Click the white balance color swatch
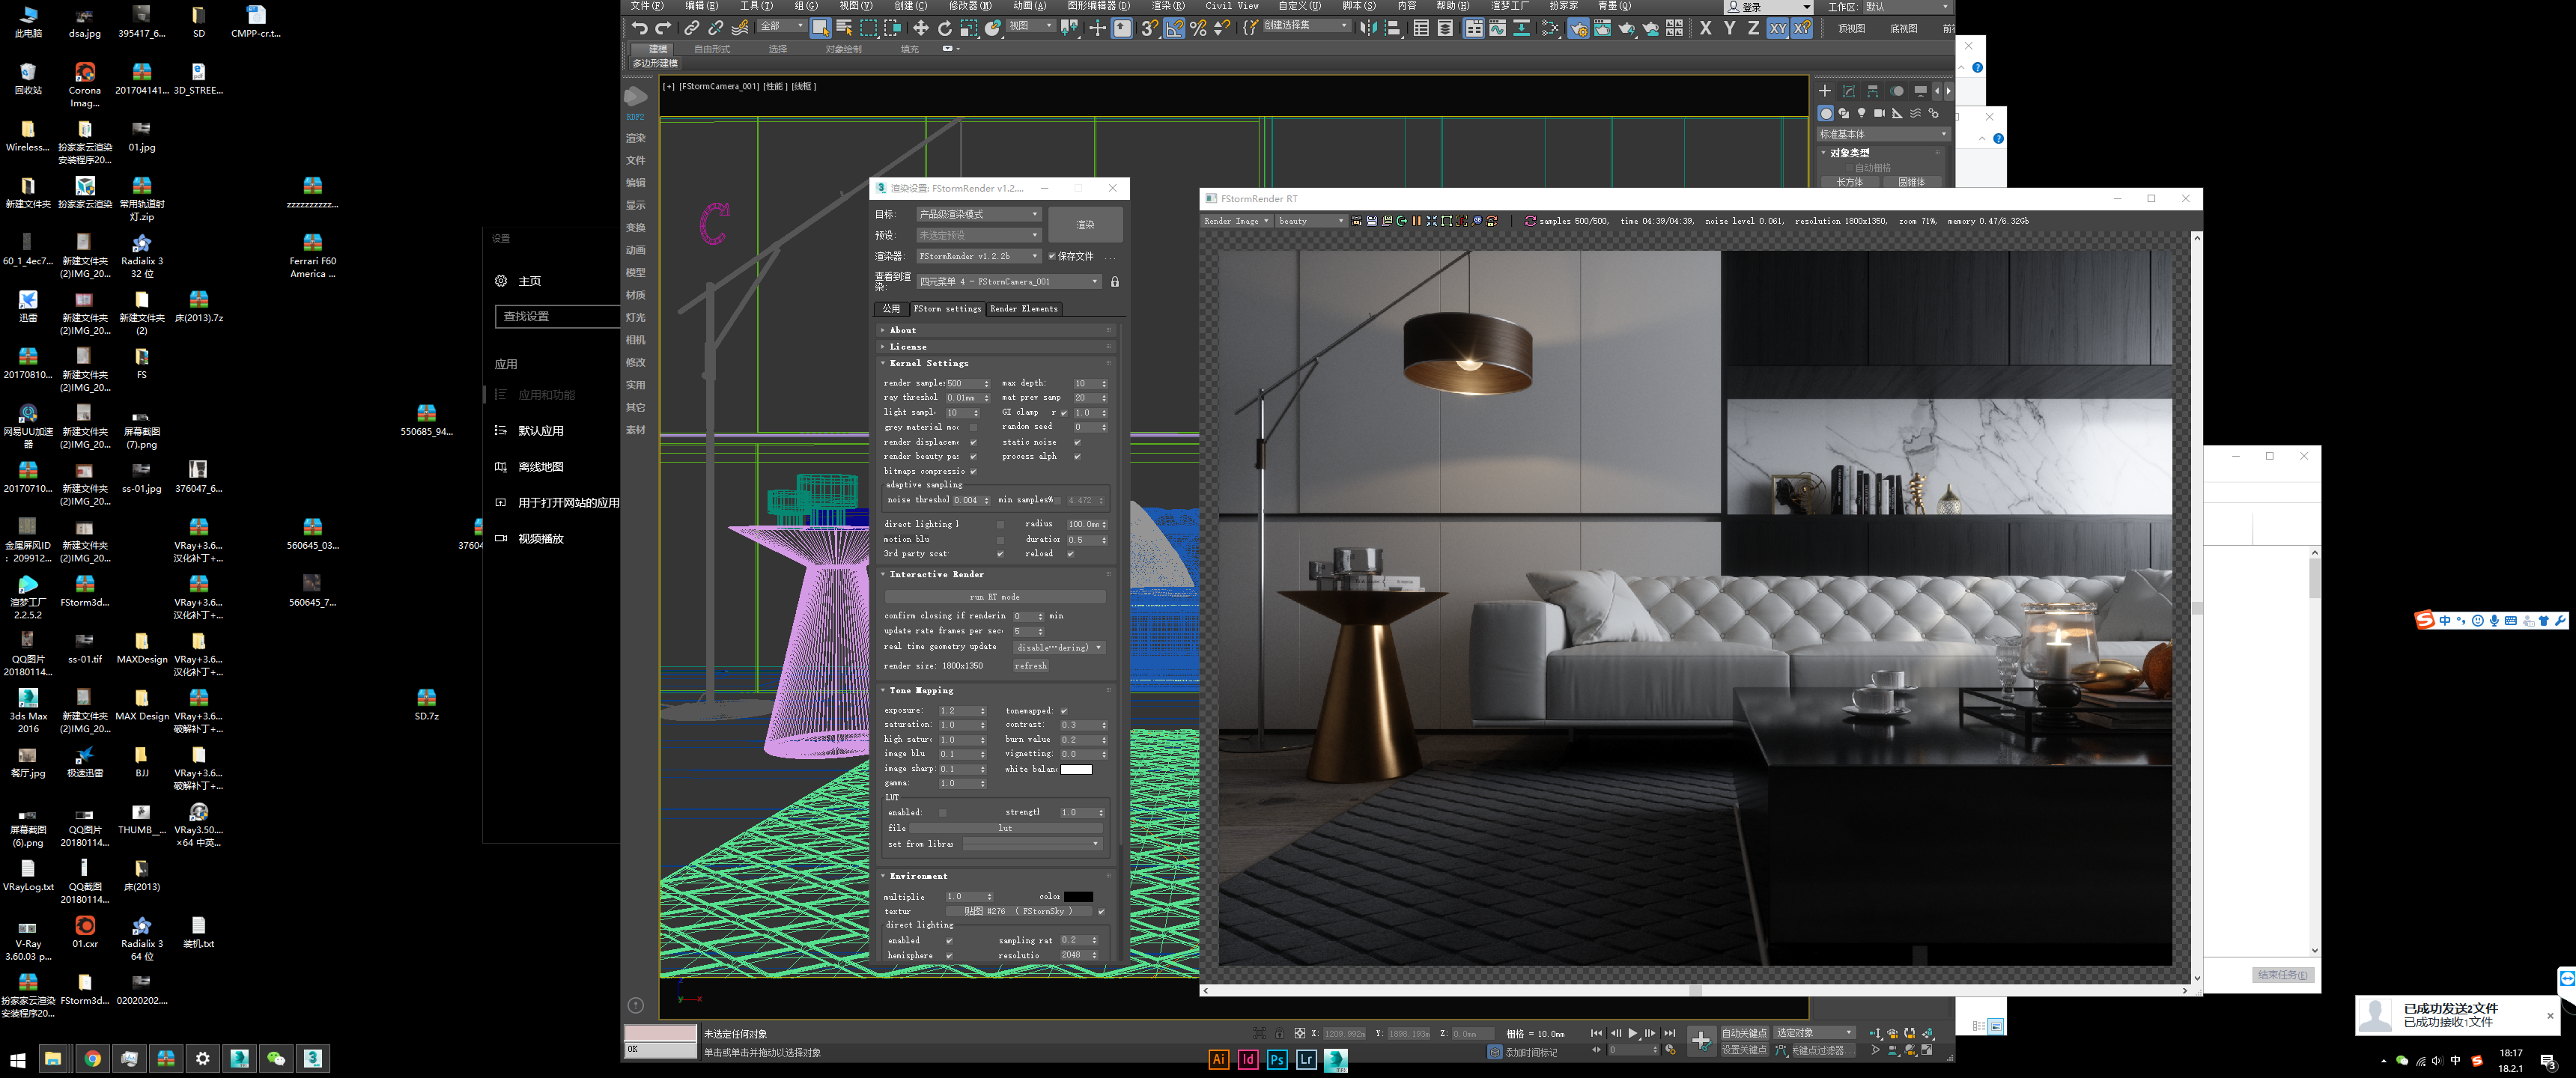Image resolution: width=2576 pixels, height=1078 pixels. (1076, 770)
